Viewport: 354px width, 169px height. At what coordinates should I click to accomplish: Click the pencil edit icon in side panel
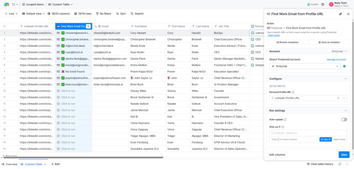click(341, 14)
